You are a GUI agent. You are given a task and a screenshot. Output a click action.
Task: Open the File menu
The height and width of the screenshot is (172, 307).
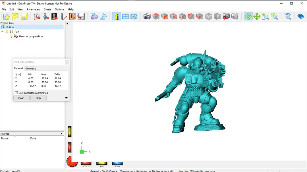pos(4,9)
